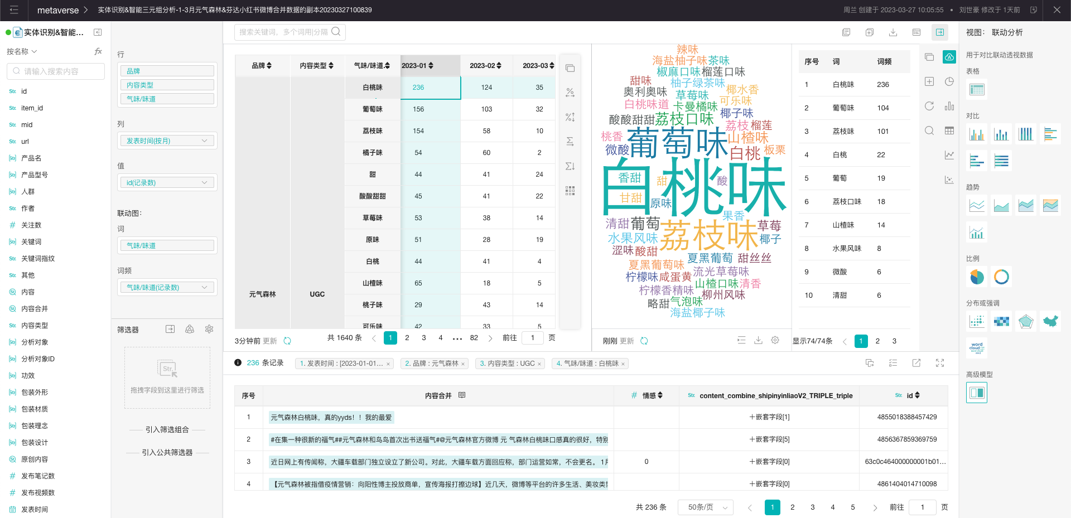Choose the clustered bar comparison chart
The height and width of the screenshot is (518, 1071).
pyautogui.click(x=977, y=134)
